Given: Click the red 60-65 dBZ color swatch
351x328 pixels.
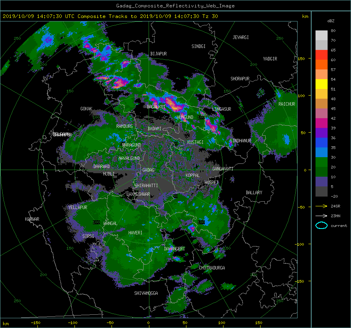Looking at the screenshot, I should coord(321,55).
